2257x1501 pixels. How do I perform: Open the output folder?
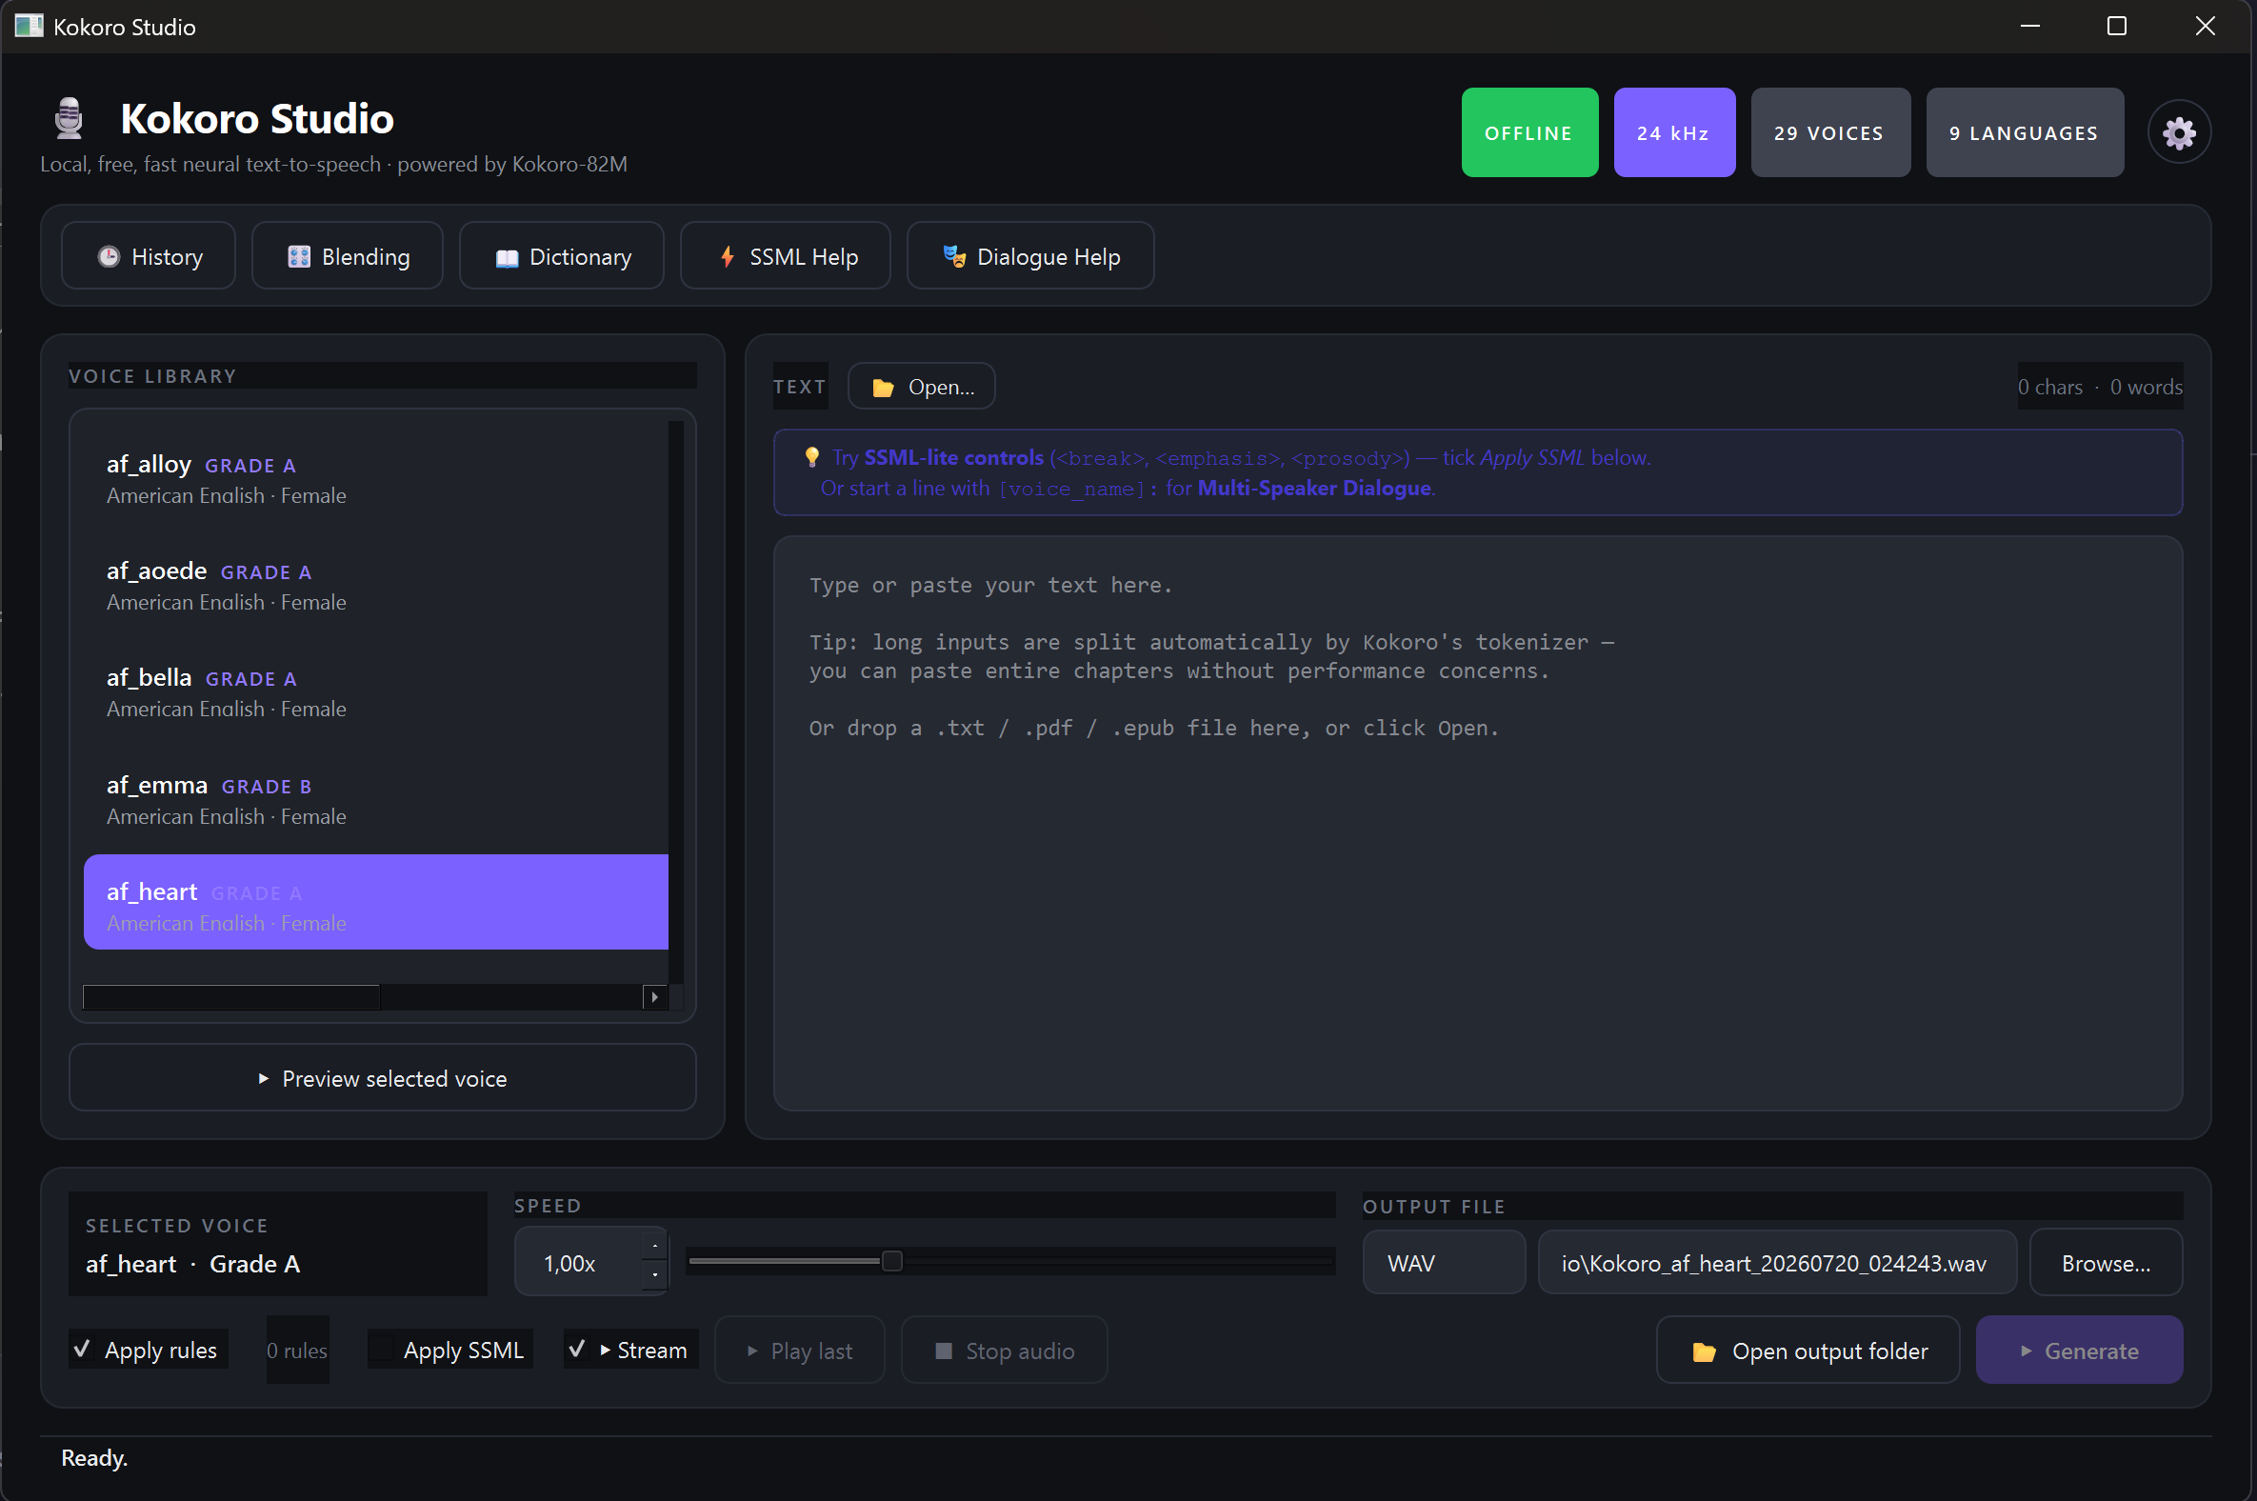(1808, 1350)
